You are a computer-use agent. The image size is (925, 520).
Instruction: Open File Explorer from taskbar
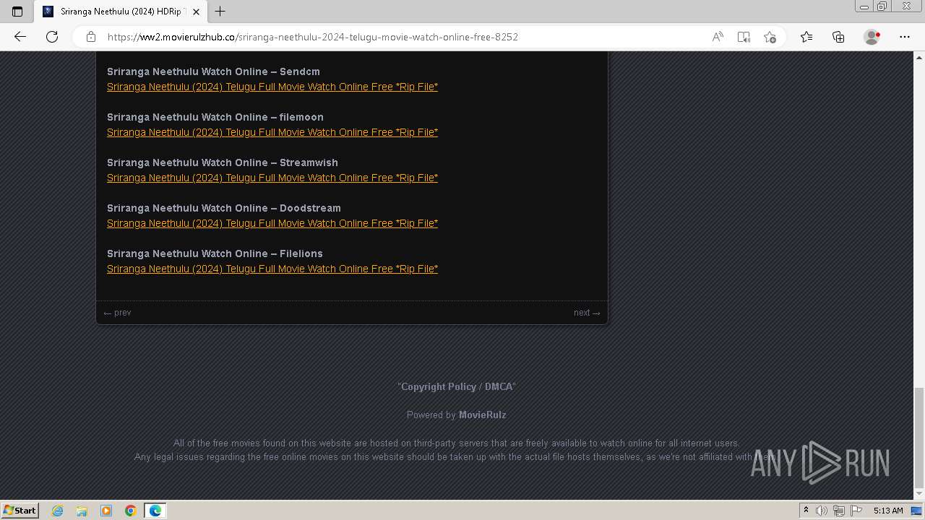click(82, 511)
